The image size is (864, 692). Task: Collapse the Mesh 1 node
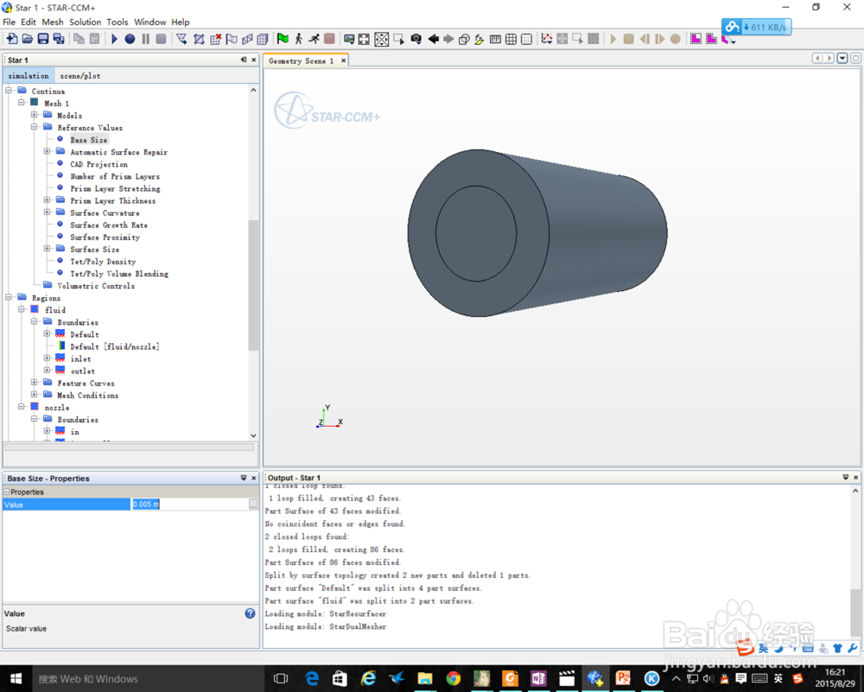pyautogui.click(x=22, y=102)
